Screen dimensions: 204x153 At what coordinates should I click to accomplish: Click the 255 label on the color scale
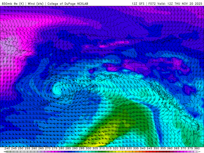click(27, 148)
